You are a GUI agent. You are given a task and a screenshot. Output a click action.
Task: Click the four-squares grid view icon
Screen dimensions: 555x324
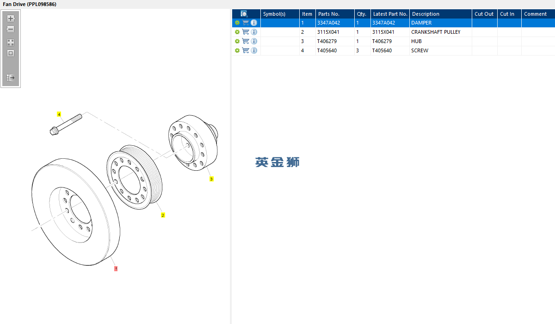pyautogui.click(x=11, y=42)
